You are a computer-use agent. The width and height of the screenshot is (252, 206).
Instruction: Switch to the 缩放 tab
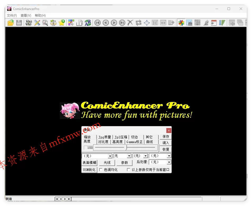click(89, 137)
